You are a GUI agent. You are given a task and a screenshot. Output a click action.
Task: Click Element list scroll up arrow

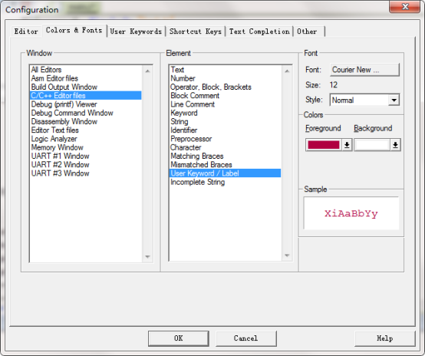pos(287,71)
